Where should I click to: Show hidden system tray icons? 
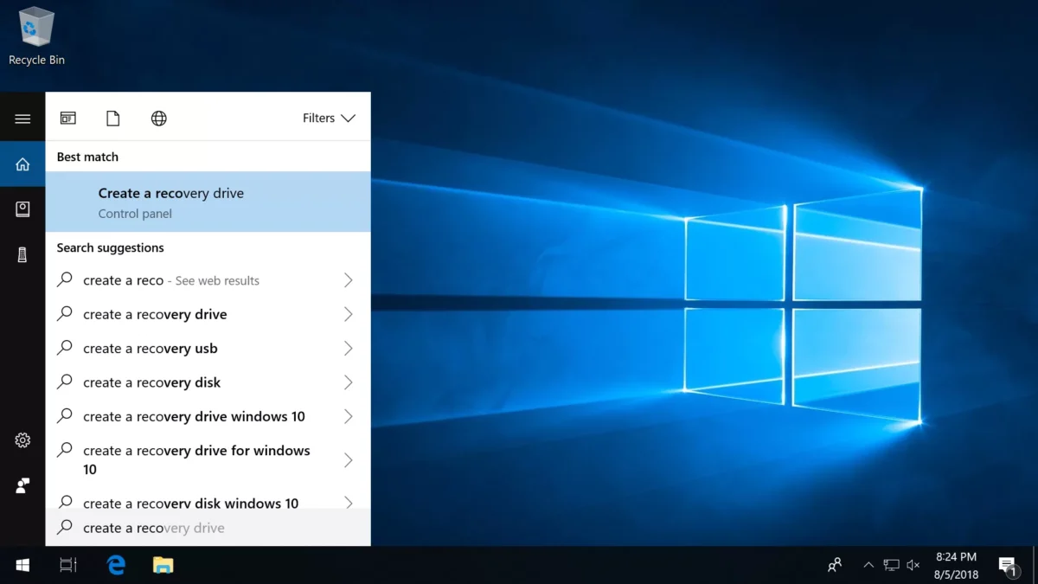point(868,565)
